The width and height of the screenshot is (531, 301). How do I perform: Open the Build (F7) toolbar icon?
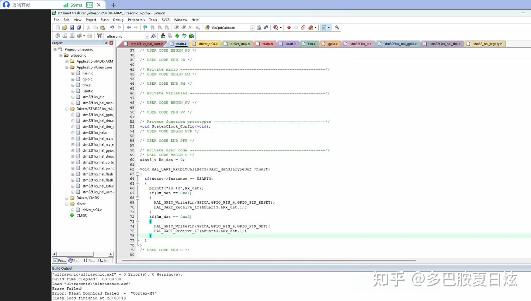[64, 35]
